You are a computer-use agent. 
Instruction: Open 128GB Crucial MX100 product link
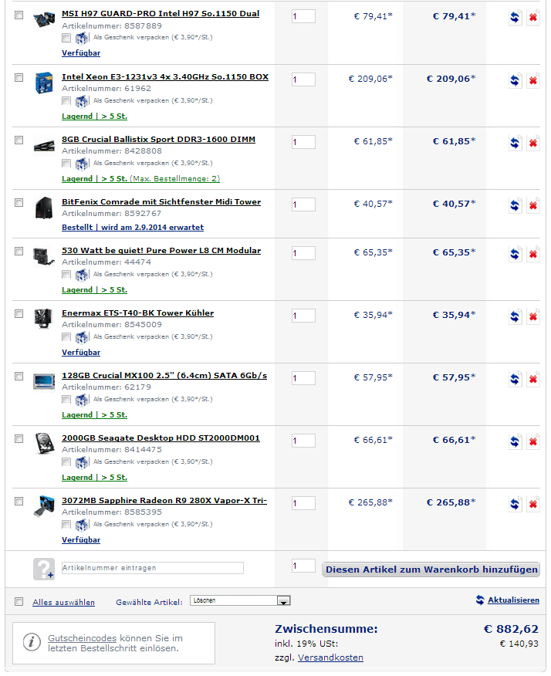click(164, 376)
